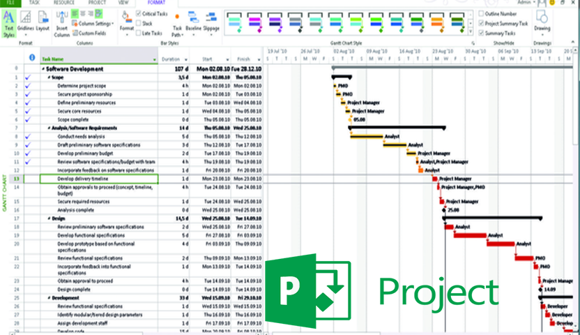The height and width of the screenshot is (335, 580).
Task: Switch to the RESOURCE ribbon tab
Action: (x=64, y=3)
